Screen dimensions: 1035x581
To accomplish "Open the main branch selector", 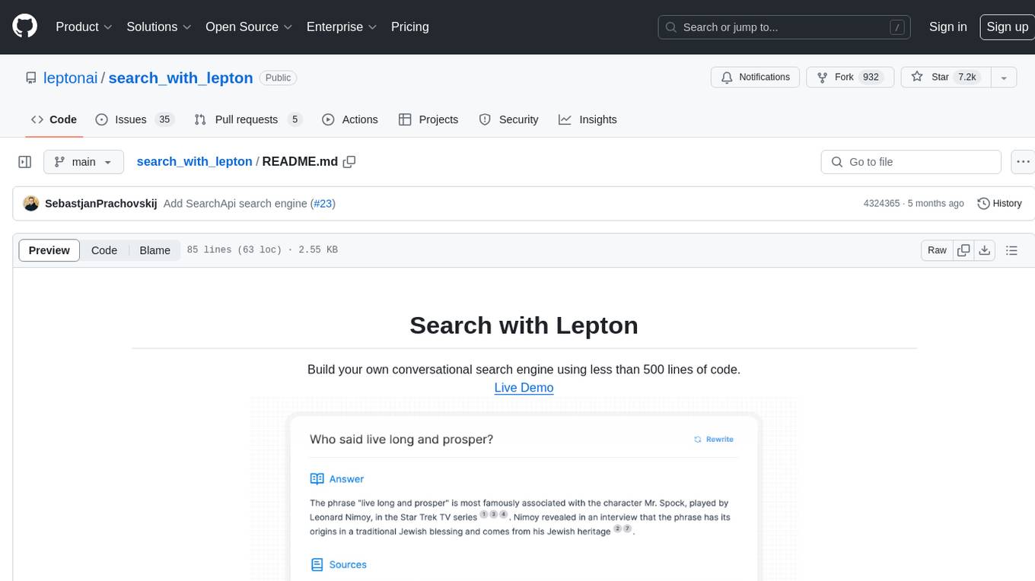I will pos(83,162).
